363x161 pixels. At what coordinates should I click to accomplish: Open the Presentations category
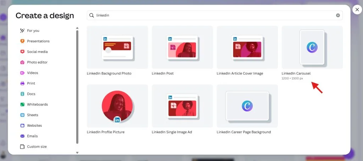tap(38, 41)
